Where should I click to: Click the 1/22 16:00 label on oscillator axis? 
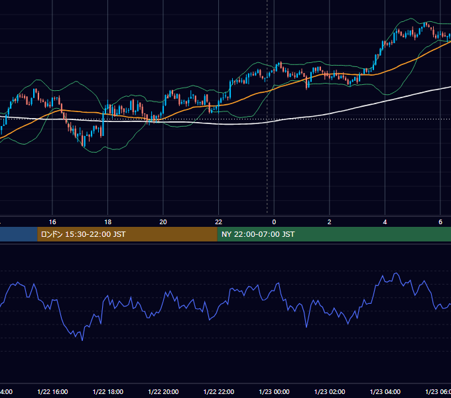pos(52,391)
